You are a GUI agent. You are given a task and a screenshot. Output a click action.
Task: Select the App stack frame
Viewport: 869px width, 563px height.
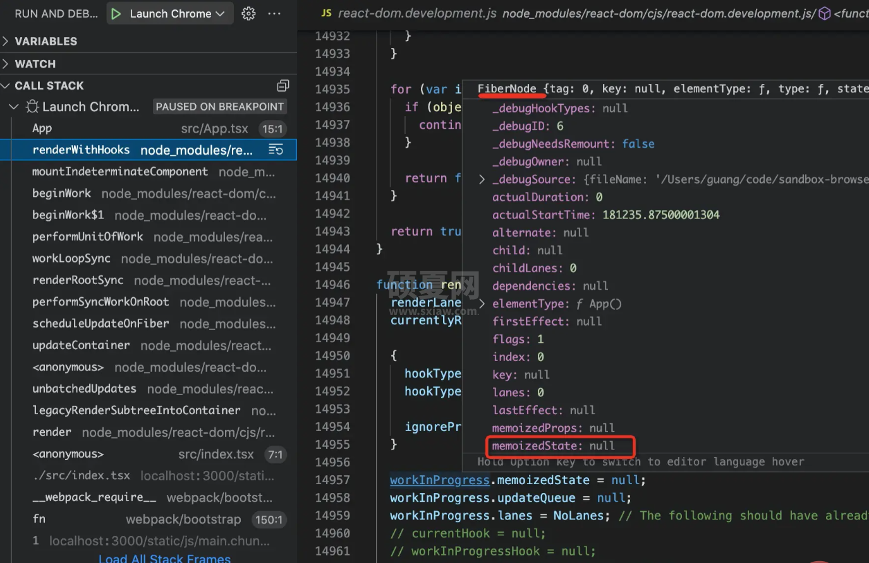pos(148,129)
